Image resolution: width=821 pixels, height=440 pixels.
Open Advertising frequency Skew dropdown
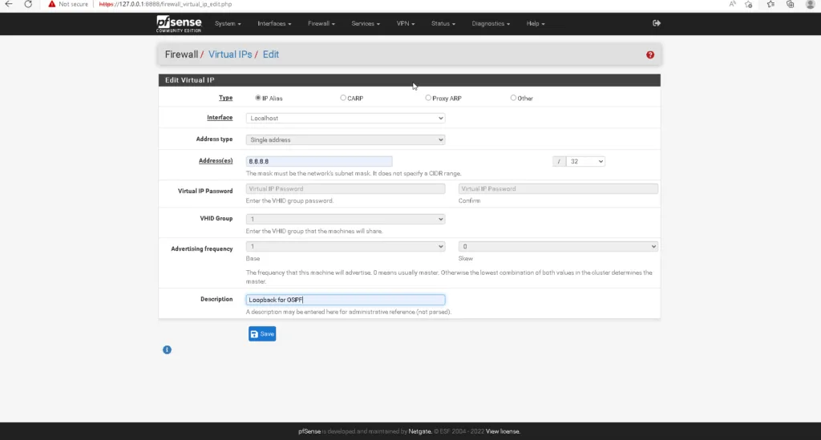pyautogui.click(x=558, y=246)
